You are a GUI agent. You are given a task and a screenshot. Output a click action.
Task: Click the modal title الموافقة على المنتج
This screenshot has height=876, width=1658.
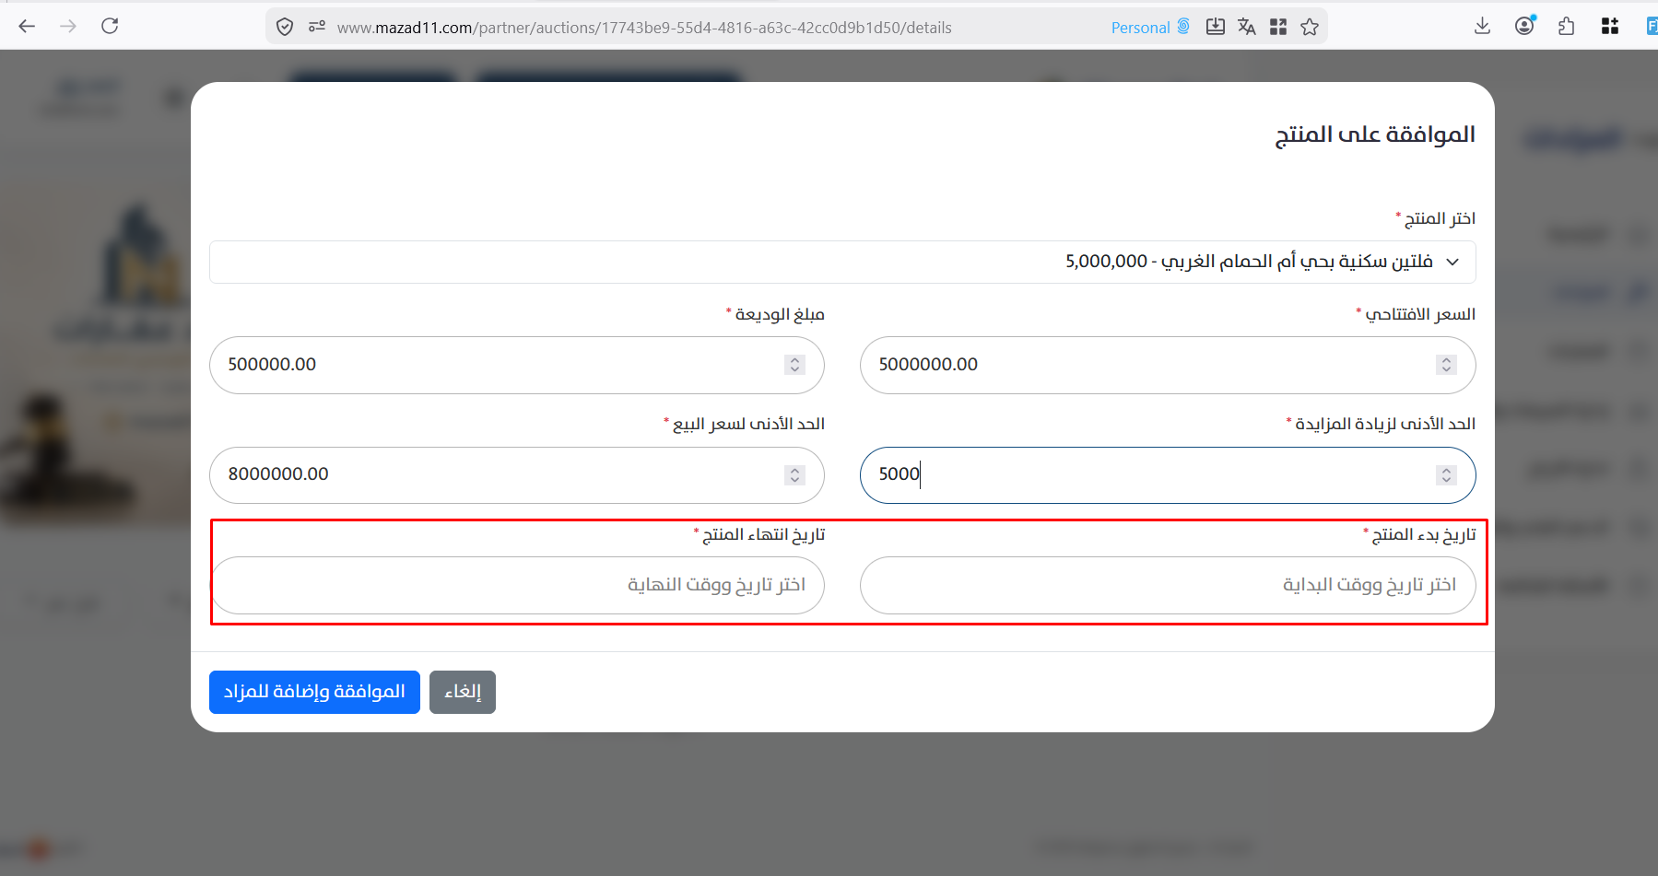[1375, 135]
